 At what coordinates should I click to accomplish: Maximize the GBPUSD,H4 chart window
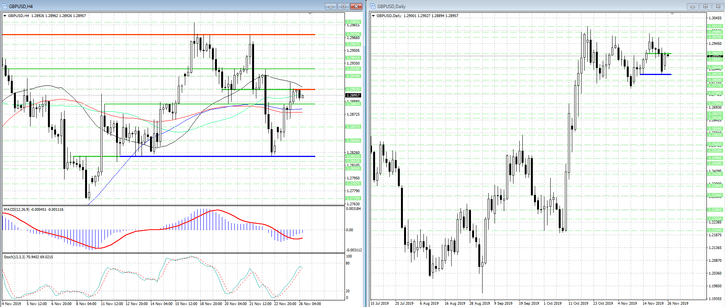click(343, 6)
